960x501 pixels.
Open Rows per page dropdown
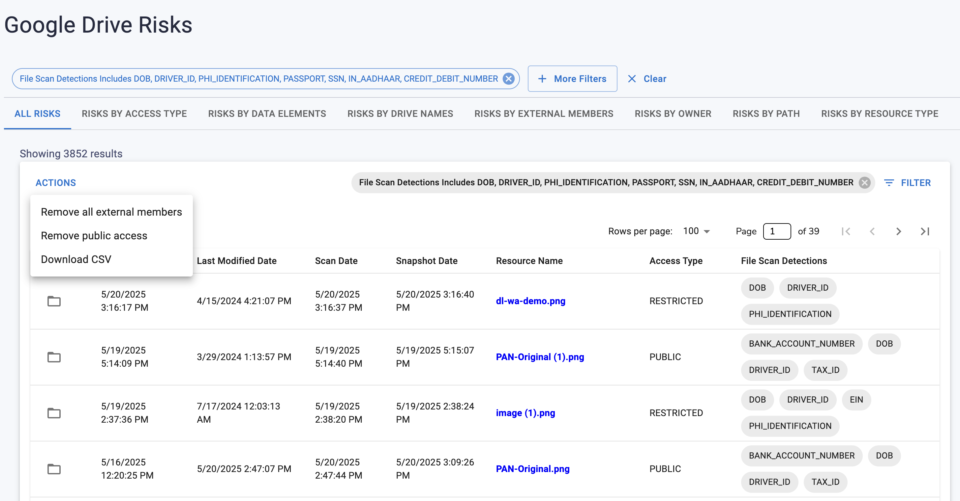pos(696,231)
